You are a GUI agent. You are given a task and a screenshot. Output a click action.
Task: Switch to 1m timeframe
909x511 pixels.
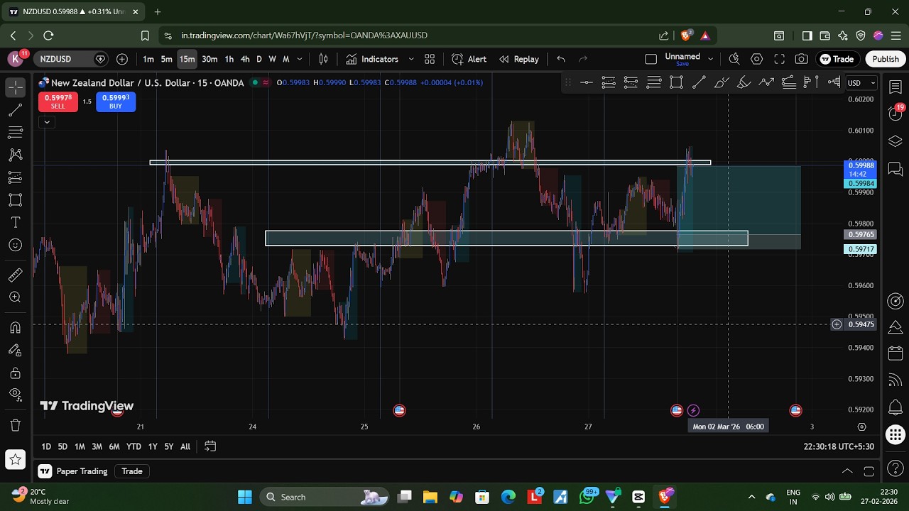pos(148,59)
